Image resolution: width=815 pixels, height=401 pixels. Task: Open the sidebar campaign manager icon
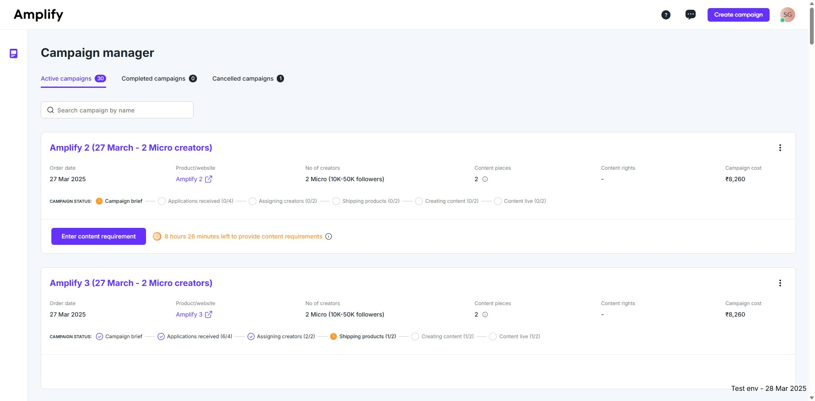(14, 53)
